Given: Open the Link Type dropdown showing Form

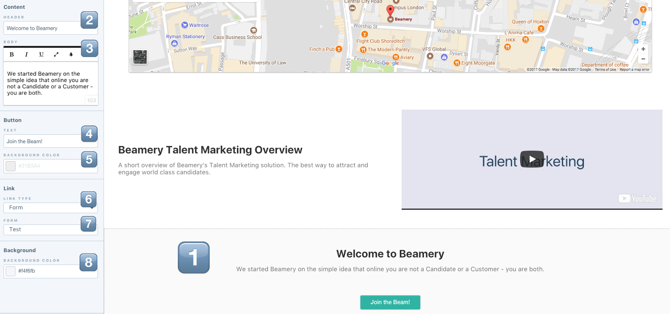Looking at the screenshot, I should pos(51,208).
